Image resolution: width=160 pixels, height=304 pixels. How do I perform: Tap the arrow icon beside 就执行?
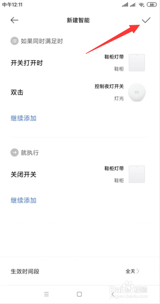[x=14, y=153]
